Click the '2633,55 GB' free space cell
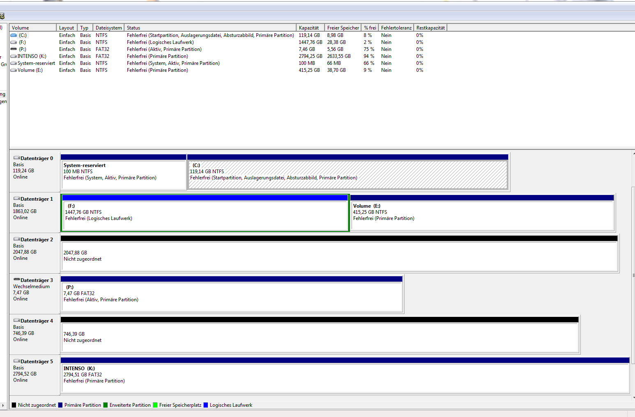Viewport: 635px width, 417px height. click(339, 56)
